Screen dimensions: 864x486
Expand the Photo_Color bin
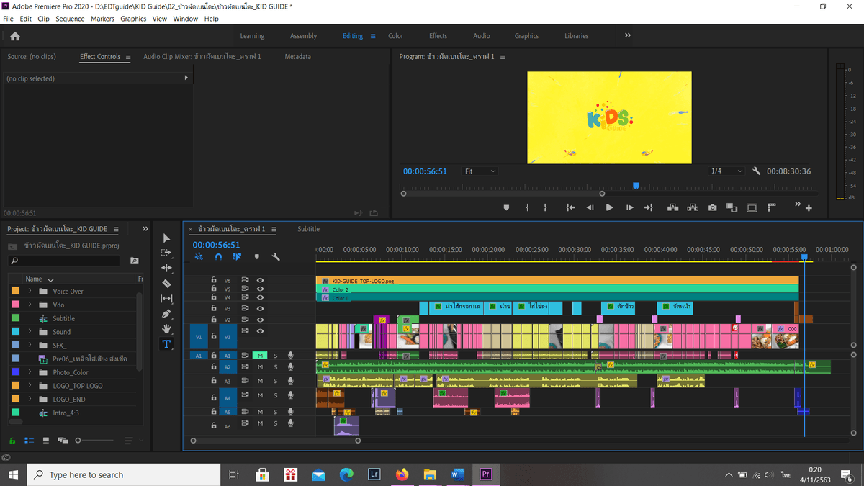tap(30, 372)
